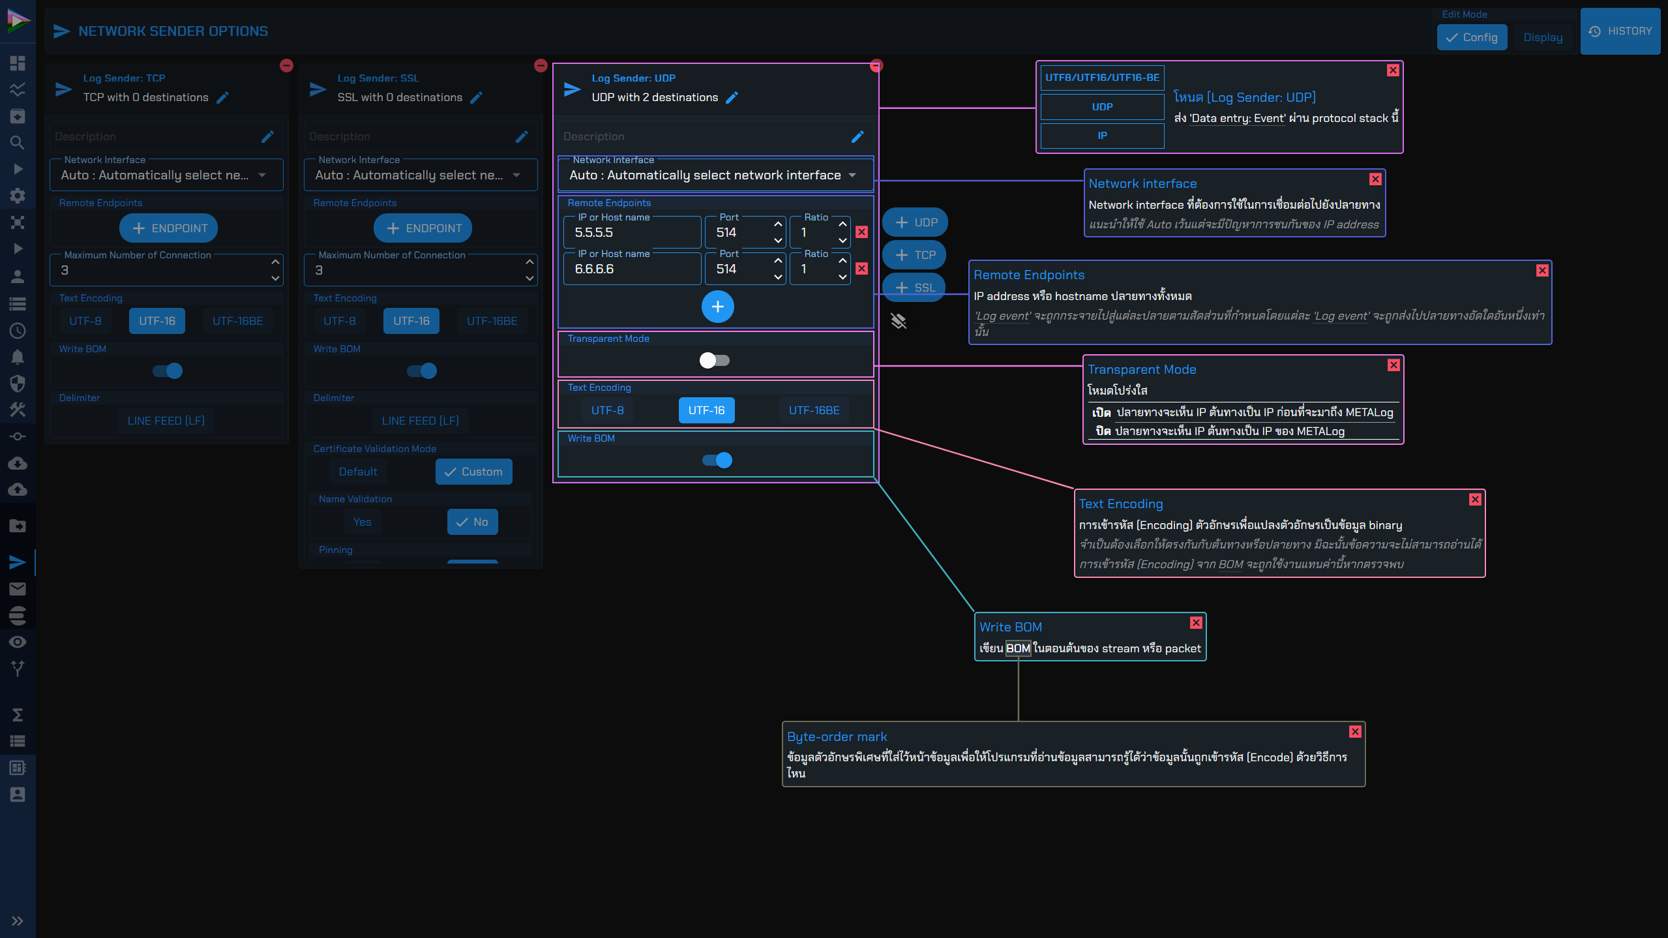This screenshot has width=1668, height=938.
Task: Click the layers-off icon below SSL button
Action: (x=899, y=321)
